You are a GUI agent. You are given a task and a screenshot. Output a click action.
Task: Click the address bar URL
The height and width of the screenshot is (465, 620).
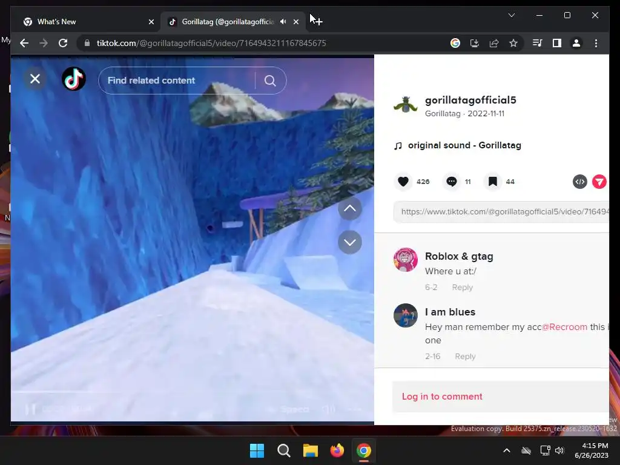coord(211,43)
